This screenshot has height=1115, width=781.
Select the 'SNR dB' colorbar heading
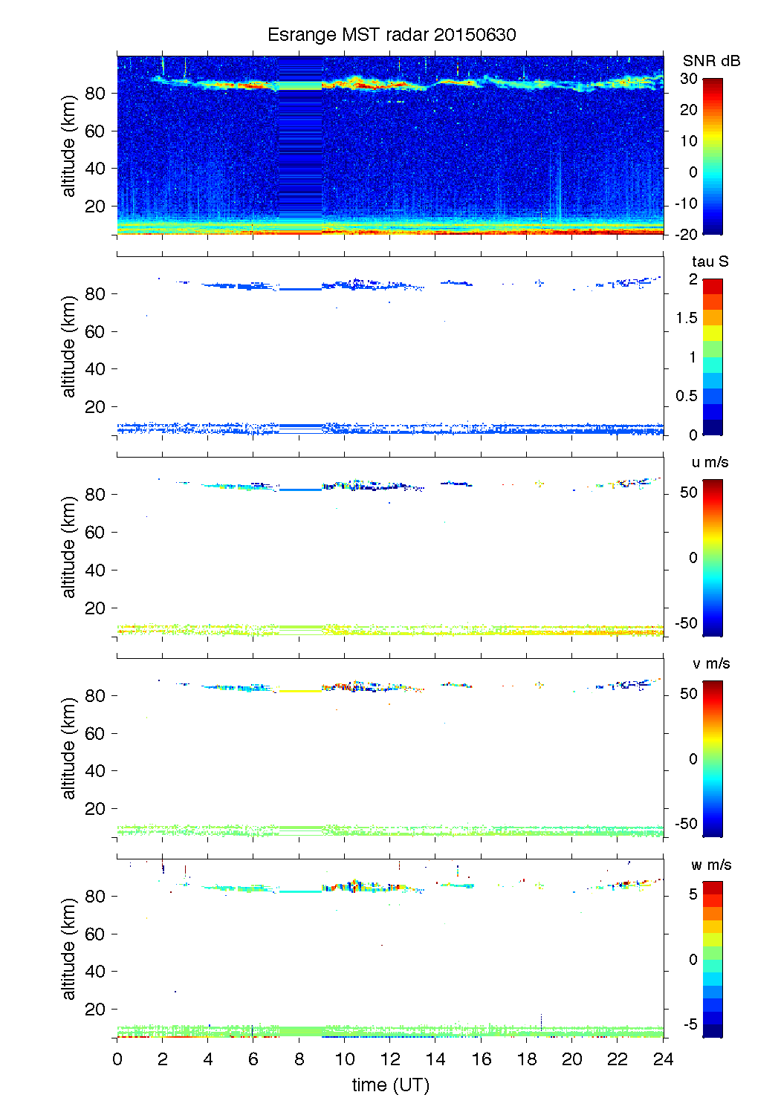711,61
